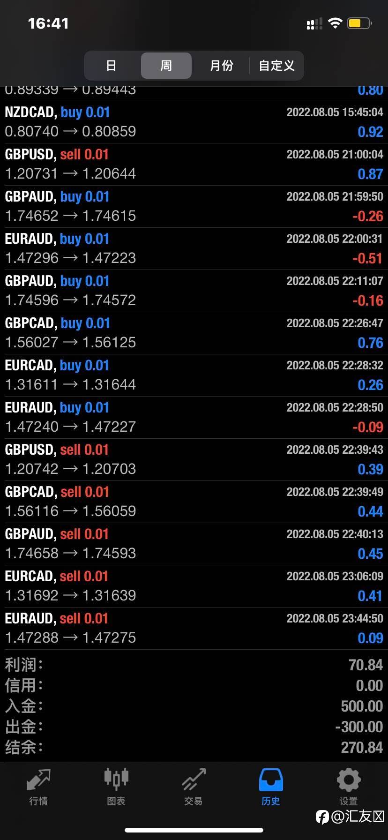The image size is (388, 840).
Task: Tap the battery status icon
Action: point(360,23)
